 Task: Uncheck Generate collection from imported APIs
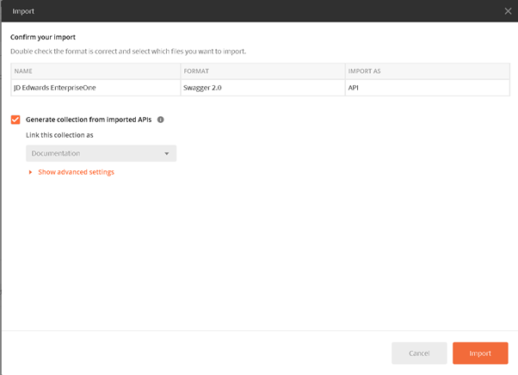[15, 120]
